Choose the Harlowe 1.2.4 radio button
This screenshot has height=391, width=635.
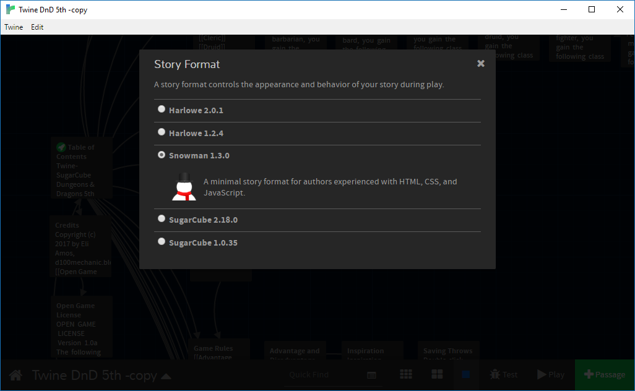coord(162,132)
